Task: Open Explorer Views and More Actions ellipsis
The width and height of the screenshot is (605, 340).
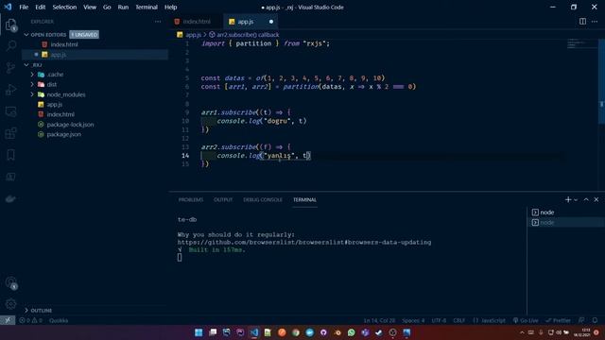Action: (x=158, y=22)
